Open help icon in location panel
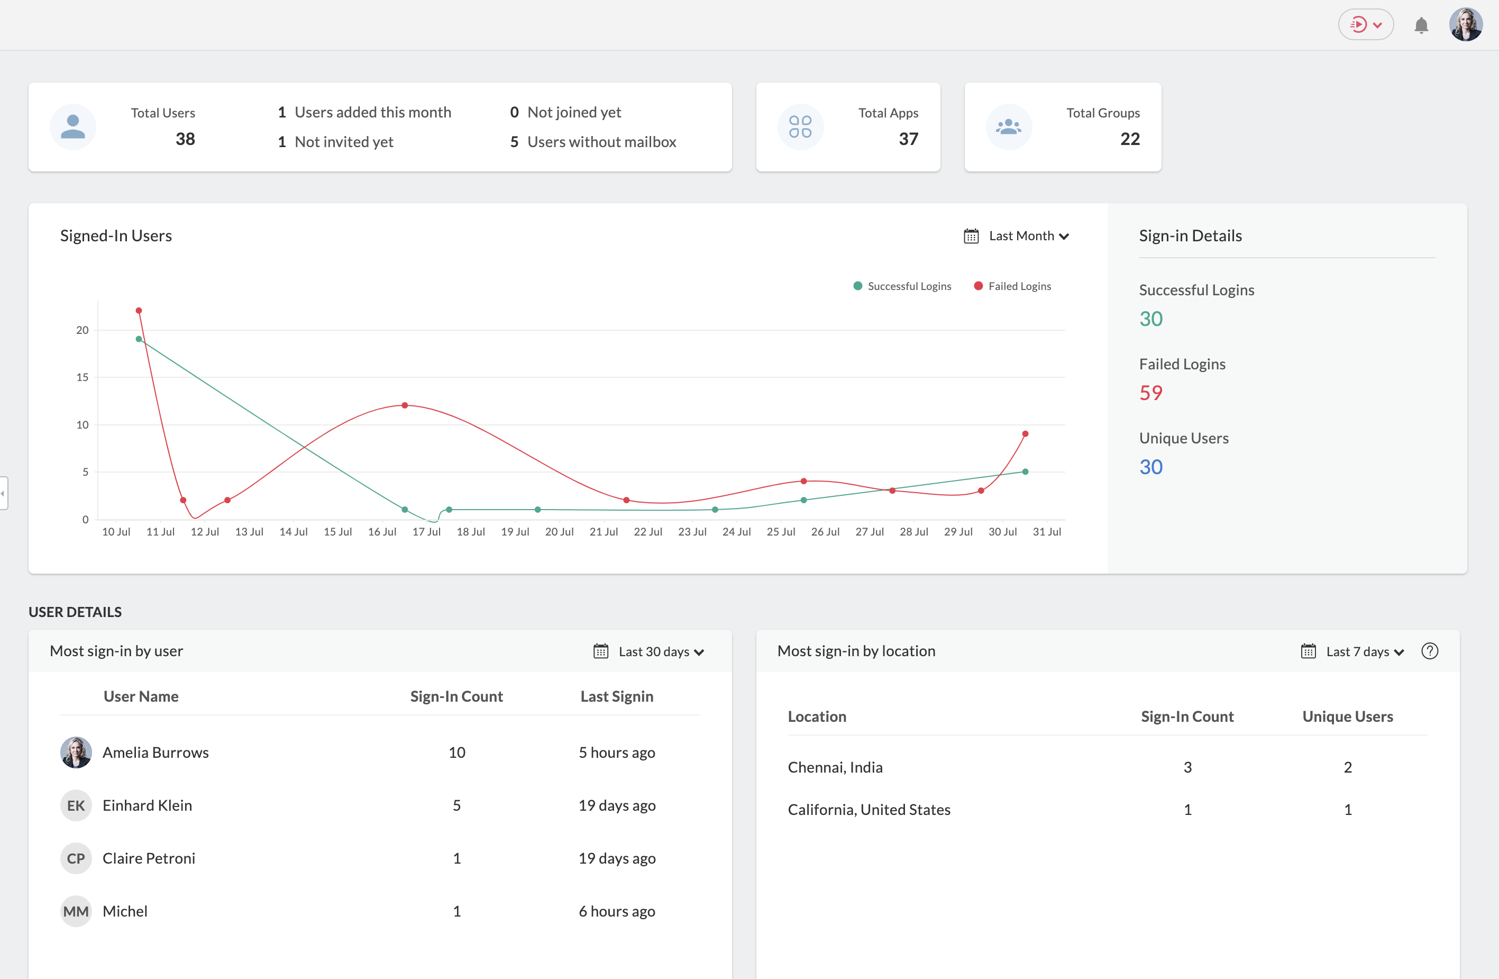The height and width of the screenshot is (979, 1499). (1429, 651)
